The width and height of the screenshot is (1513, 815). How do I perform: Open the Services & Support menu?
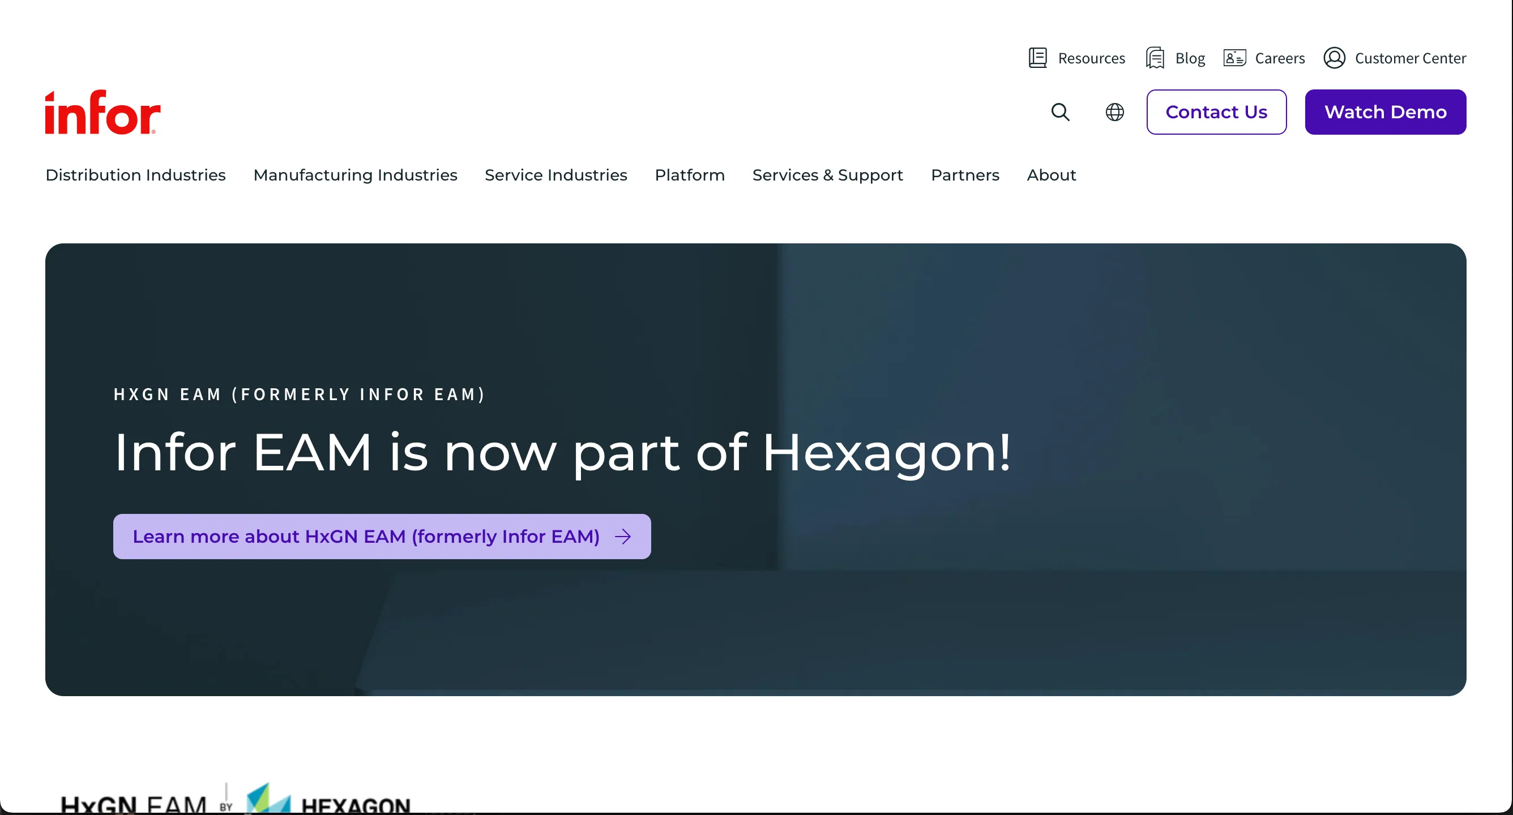pyautogui.click(x=828, y=175)
